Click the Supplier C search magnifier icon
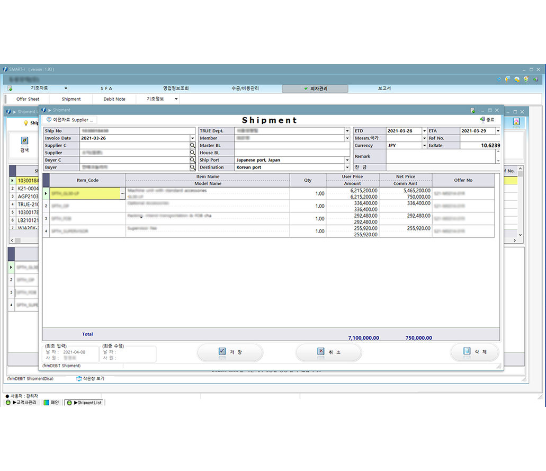Viewport: 546px width, 471px height. pos(193,145)
